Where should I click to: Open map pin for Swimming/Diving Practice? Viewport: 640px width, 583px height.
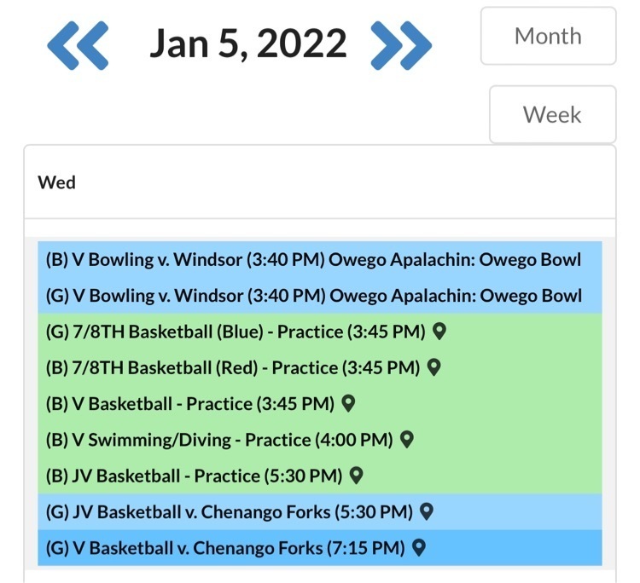(x=407, y=439)
